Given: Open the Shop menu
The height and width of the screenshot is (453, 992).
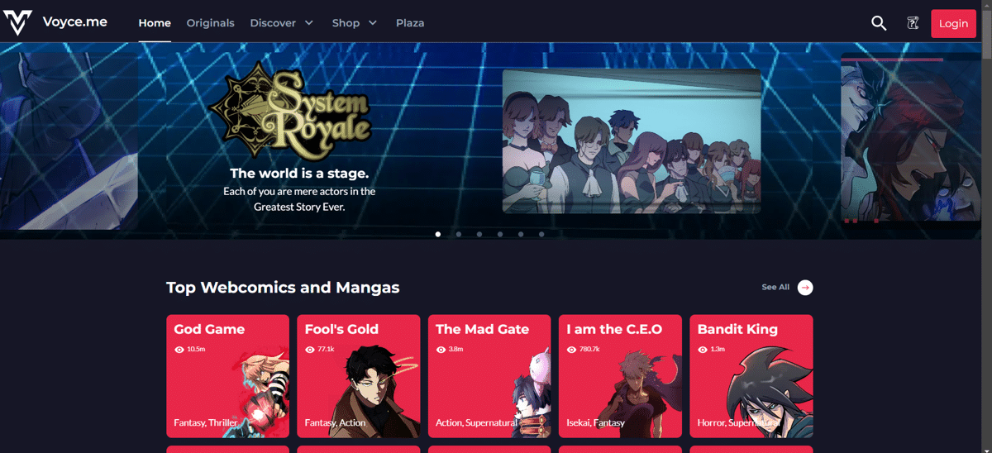Looking at the screenshot, I should 346,23.
